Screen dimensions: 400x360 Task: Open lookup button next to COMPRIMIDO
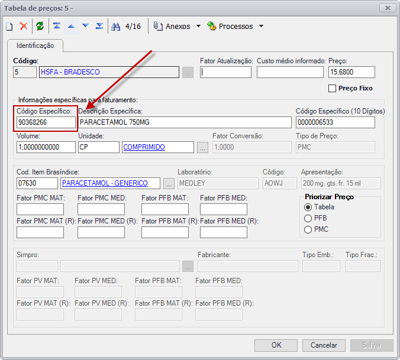coord(202,148)
